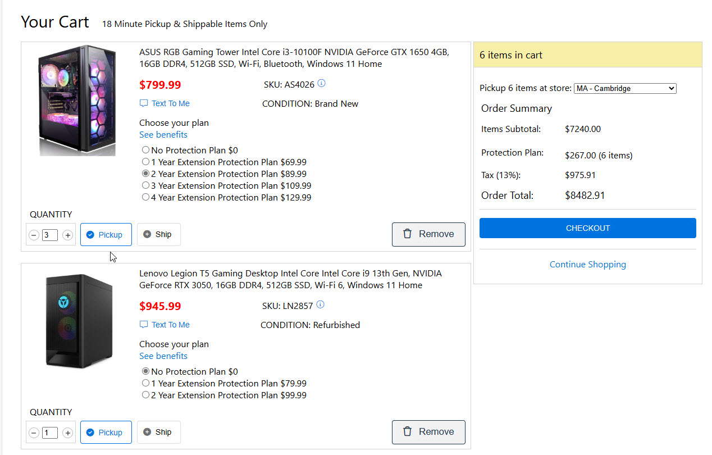Viewport: 712px width, 455px height.
Task: Click the blue CHECKOUT button
Action: coord(587,228)
